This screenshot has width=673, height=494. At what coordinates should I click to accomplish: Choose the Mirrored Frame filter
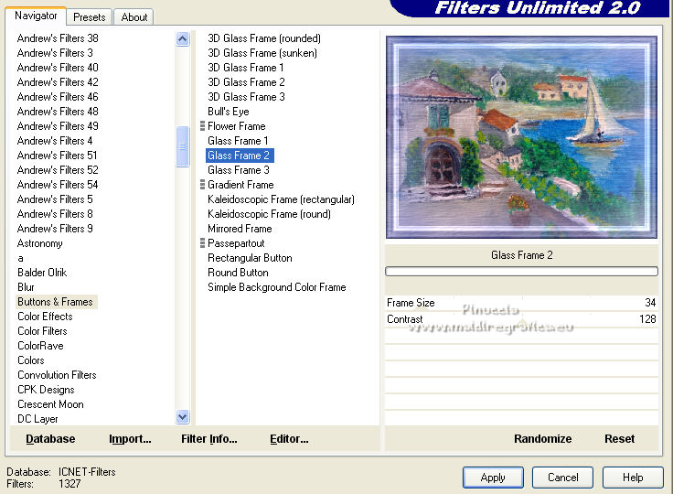point(240,229)
